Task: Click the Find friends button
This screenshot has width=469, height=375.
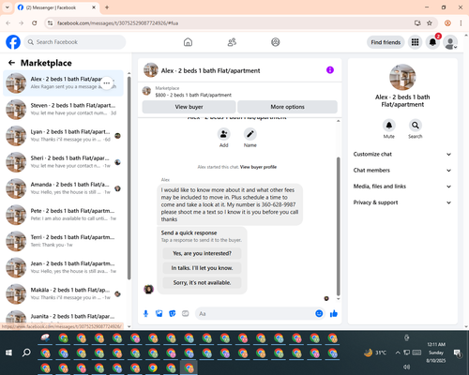Action: click(386, 42)
